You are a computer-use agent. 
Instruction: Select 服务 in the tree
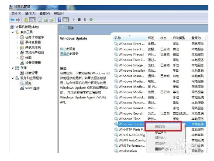coord(28,83)
